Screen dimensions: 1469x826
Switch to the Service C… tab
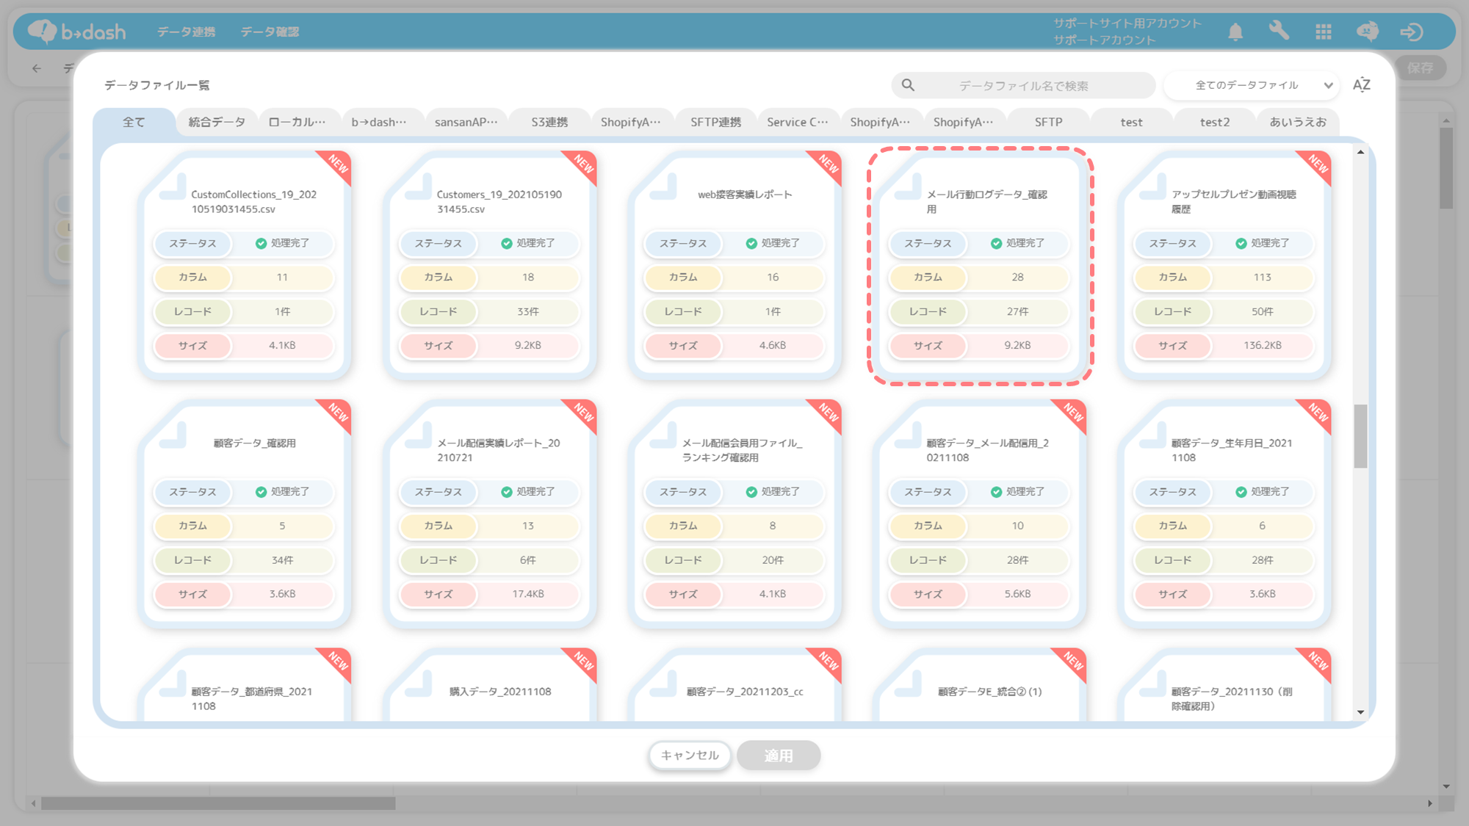tap(798, 122)
